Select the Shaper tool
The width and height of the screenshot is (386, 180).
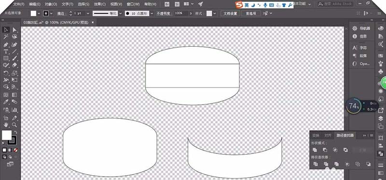(x=6, y=65)
